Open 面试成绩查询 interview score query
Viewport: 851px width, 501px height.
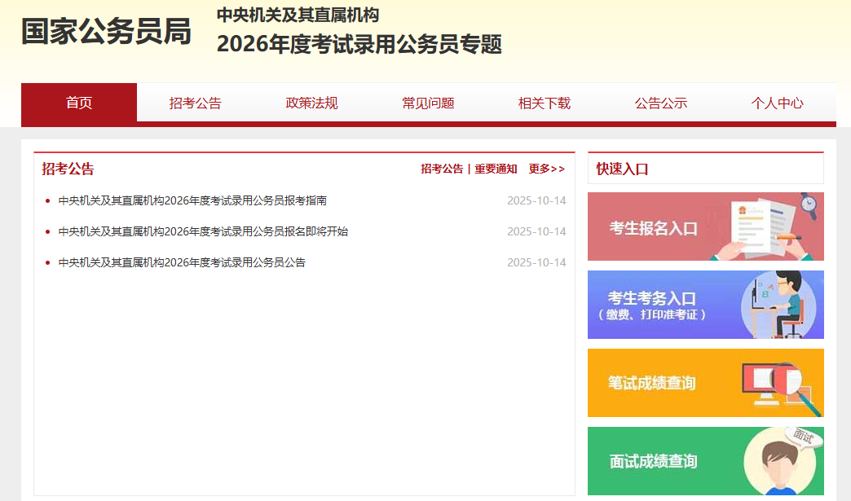click(705, 461)
